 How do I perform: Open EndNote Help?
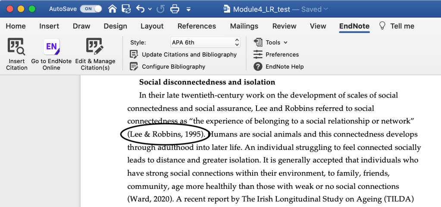(284, 67)
